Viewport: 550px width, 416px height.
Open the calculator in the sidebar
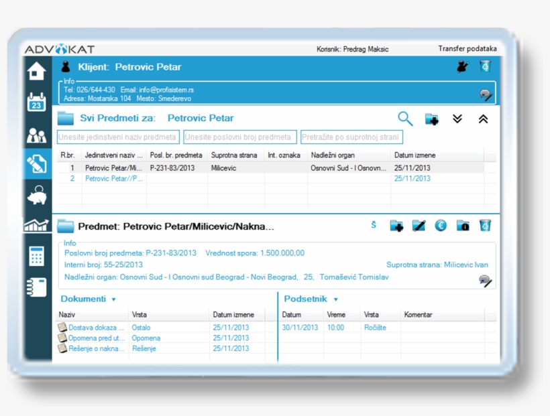tap(36, 257)
